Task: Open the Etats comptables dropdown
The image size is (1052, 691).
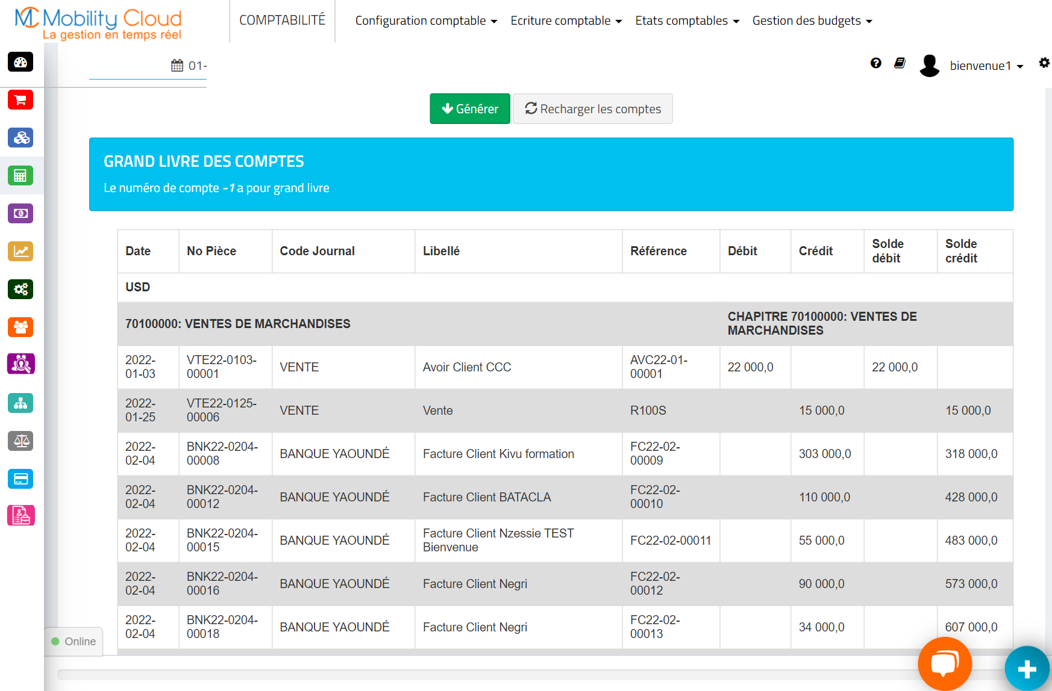Action: tap(687, 21)
